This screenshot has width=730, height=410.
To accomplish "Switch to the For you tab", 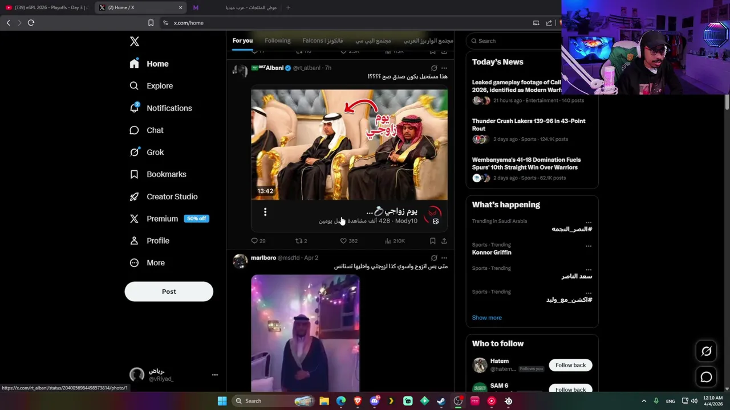I will pyautogui.click(x=242, y=41).
